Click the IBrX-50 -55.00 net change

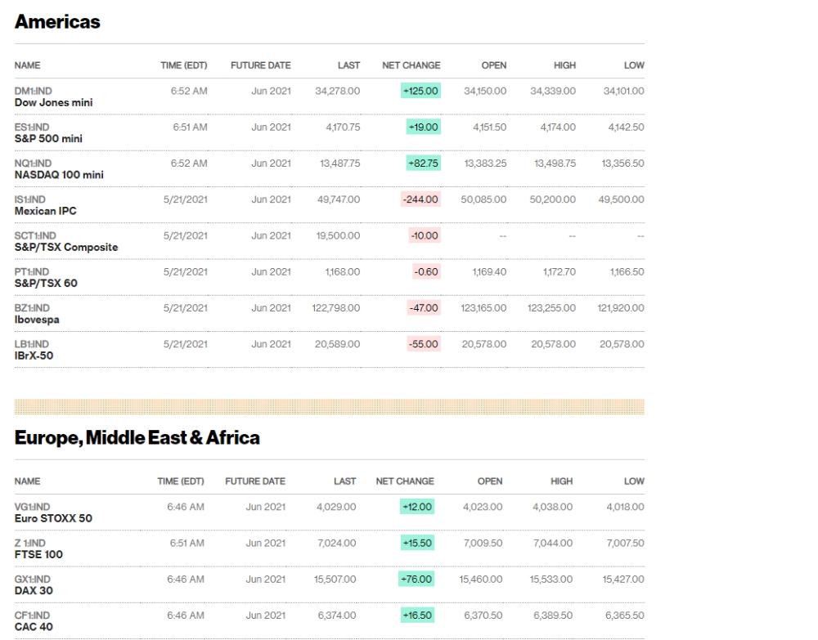(424, 344)
